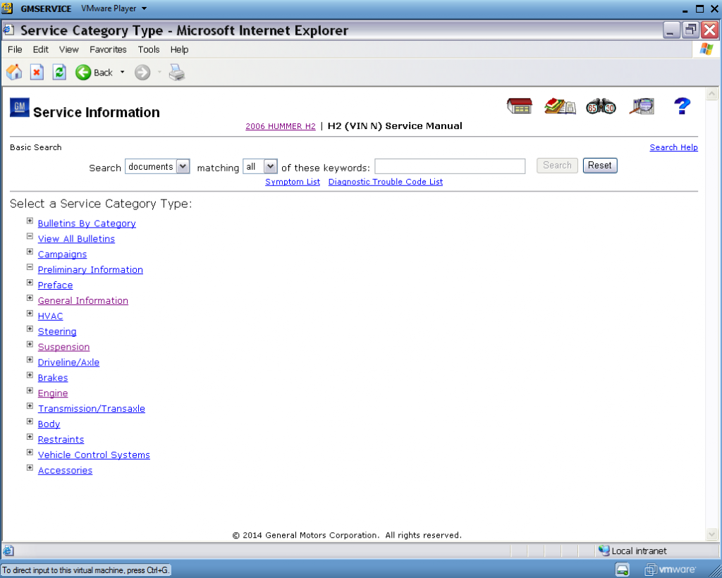
Task: Open the Tools menu
Action: coord(149,49)
